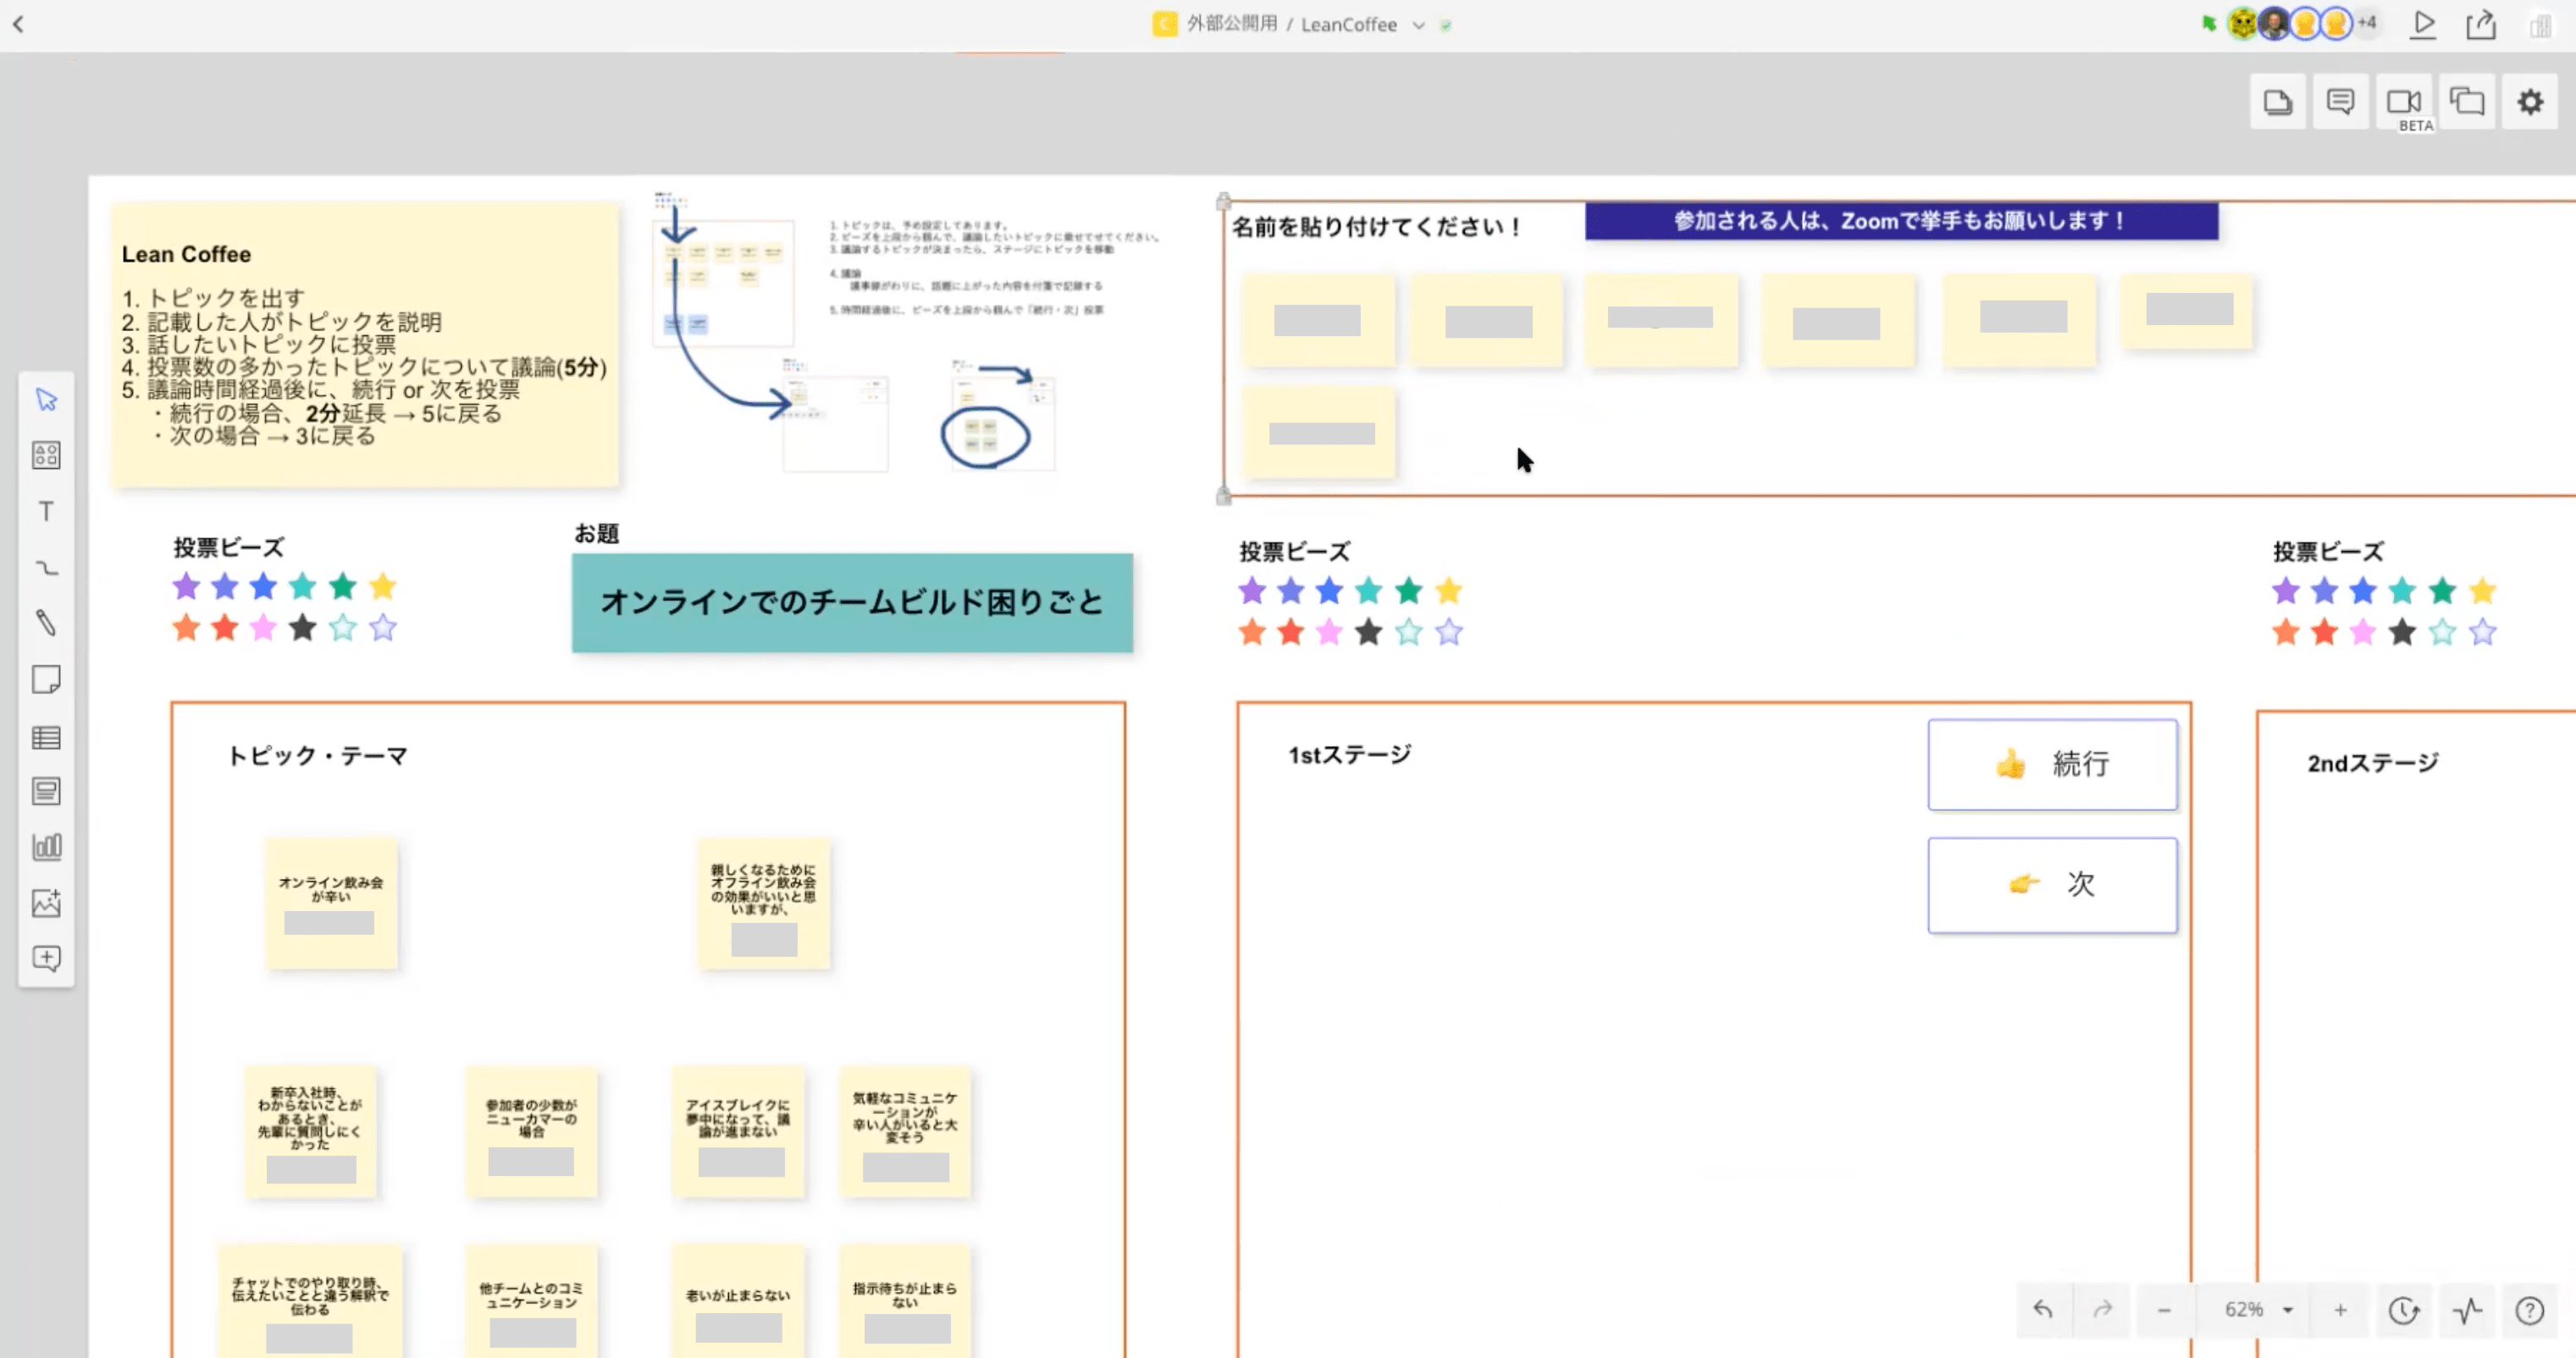
Task: Select the Text tool
Action: click(46, 512)
